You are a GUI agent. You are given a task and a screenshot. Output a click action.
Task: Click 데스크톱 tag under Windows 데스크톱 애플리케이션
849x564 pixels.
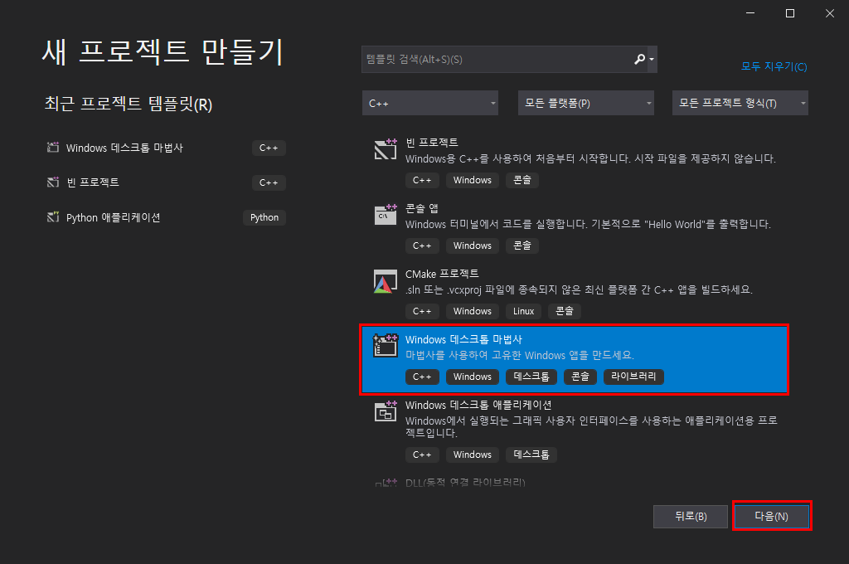(x=531, y=455)
